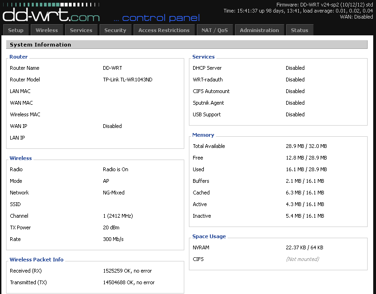
Task: Click the SSID label
Action: (15, 204)
